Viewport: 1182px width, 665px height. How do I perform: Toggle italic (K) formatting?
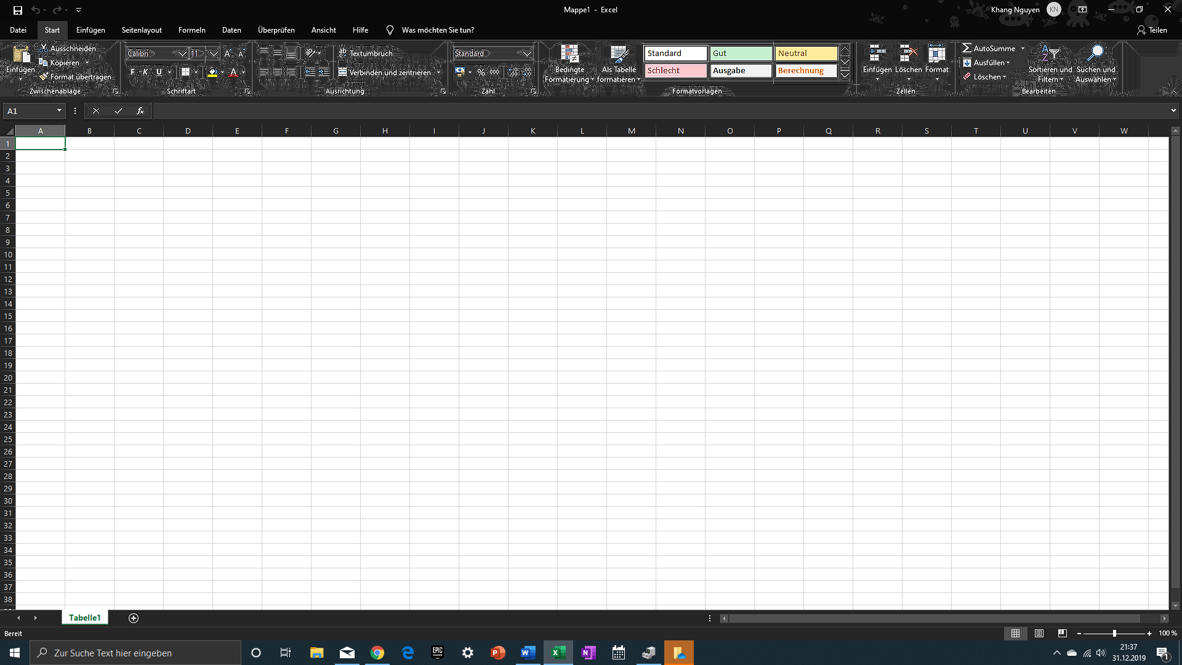click(145, 72)
